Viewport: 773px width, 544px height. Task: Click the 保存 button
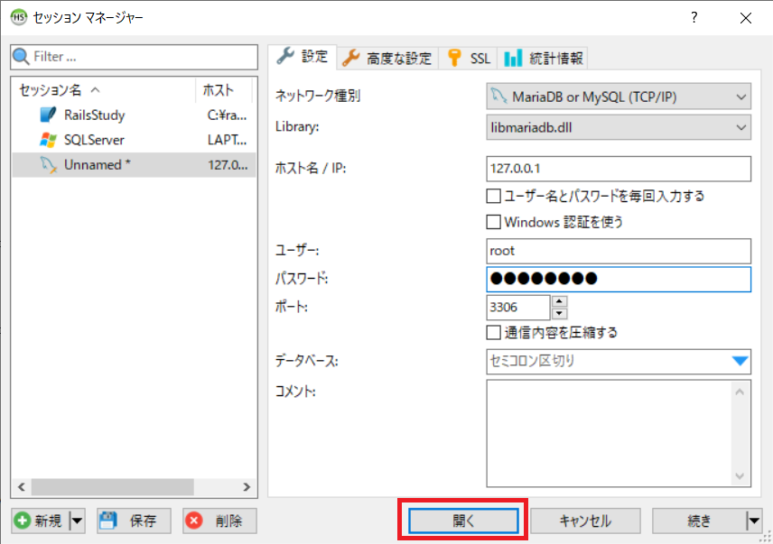click(x=134, y=521)
